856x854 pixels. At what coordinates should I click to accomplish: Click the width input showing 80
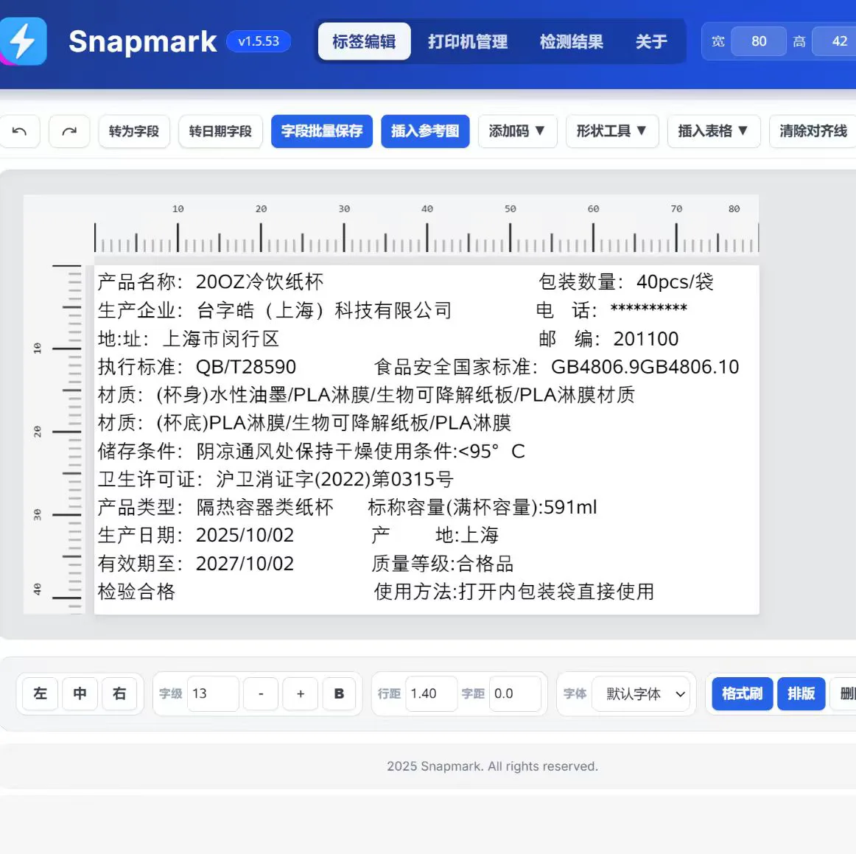click(x=758, y=41)
